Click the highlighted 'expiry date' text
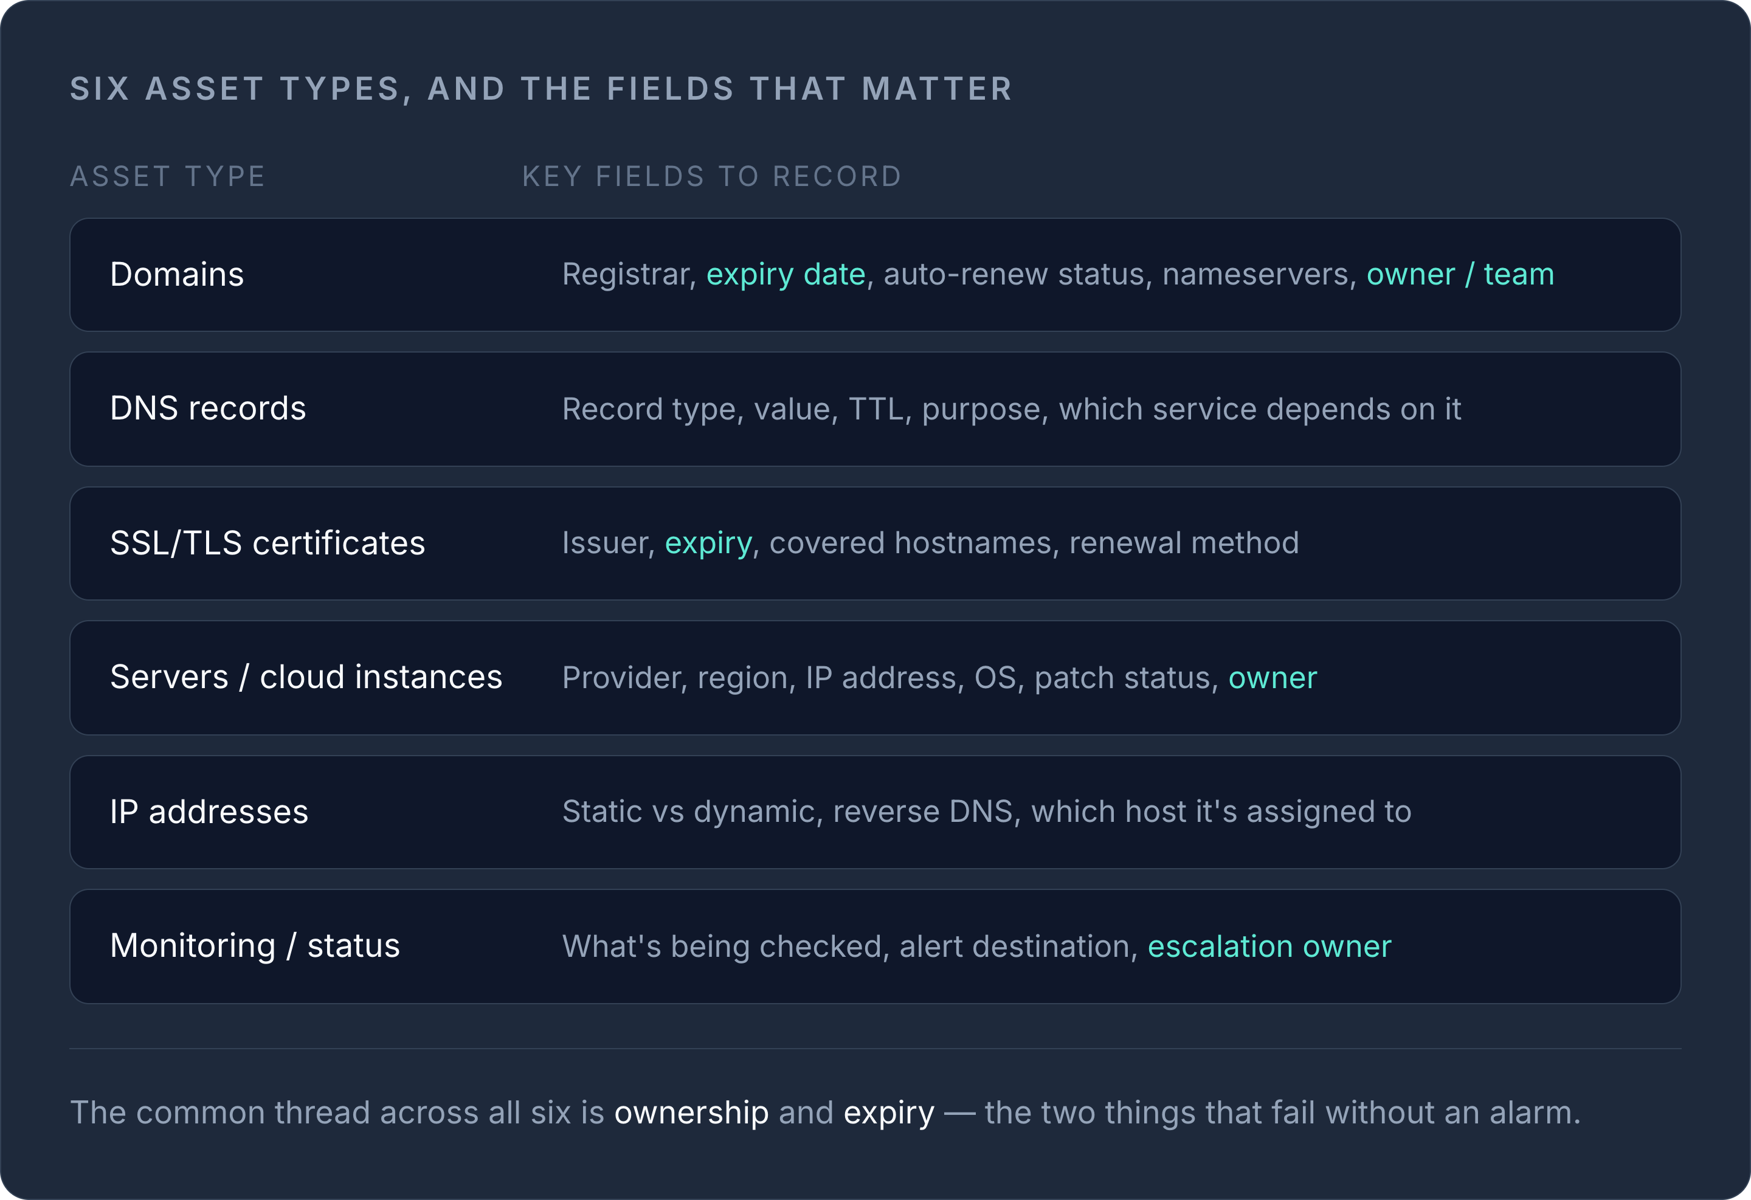Screen dimensions: 1751x1200 (x=786, y=275)
